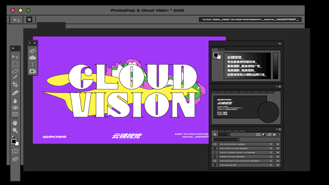The height and width of the screenshot is (185, 329).
Task: Select the INSIST ON FOOD PHOTOGRAPHY layer
Action: [246, 144]
